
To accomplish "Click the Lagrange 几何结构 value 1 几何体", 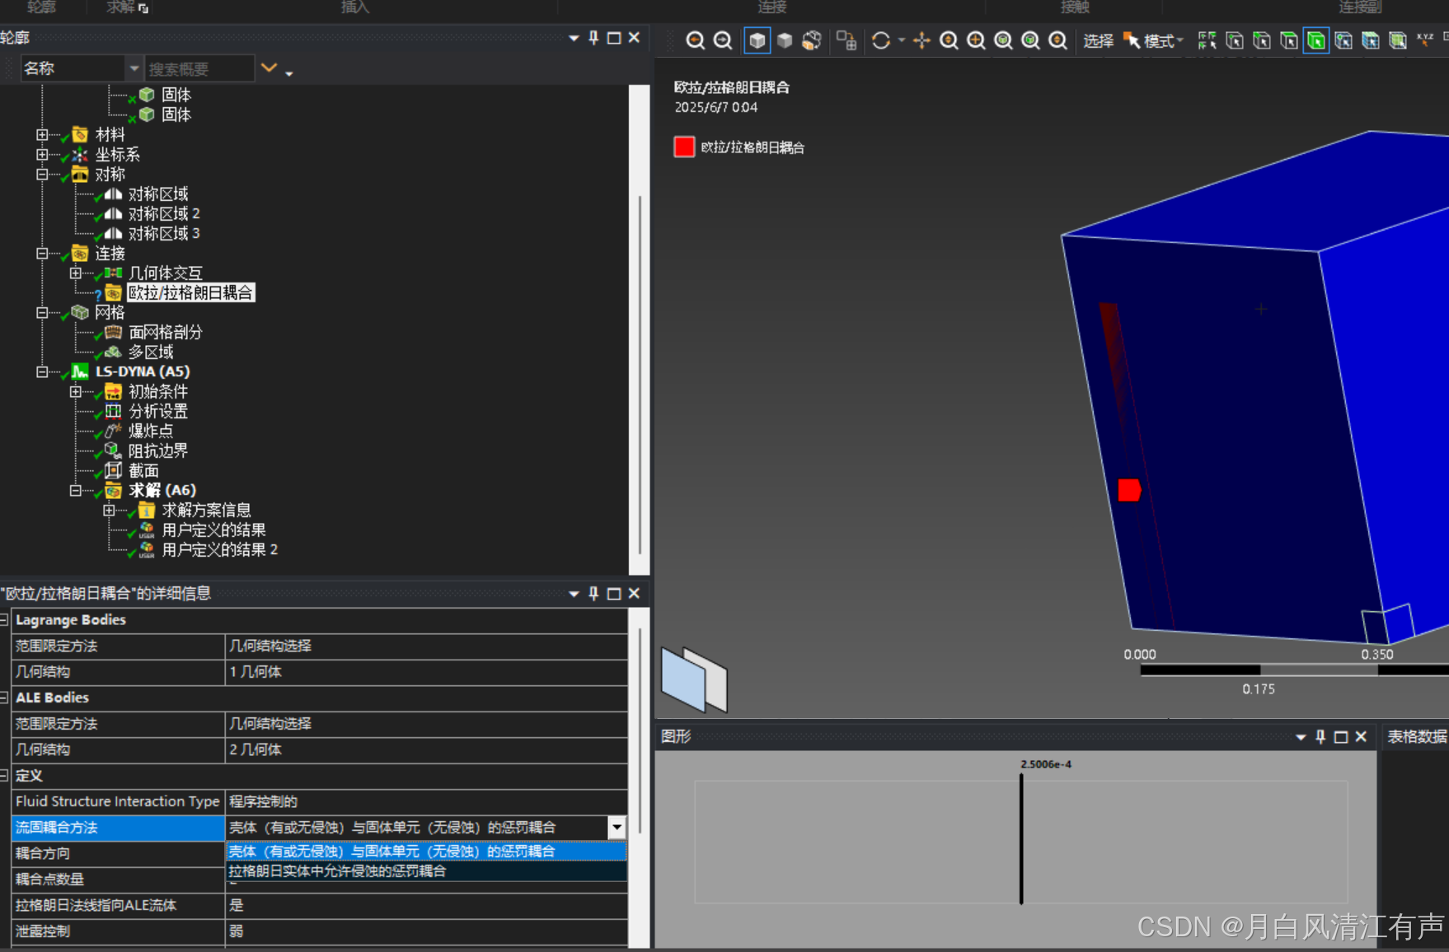I will pyautogui.click(x=425, y=672).
